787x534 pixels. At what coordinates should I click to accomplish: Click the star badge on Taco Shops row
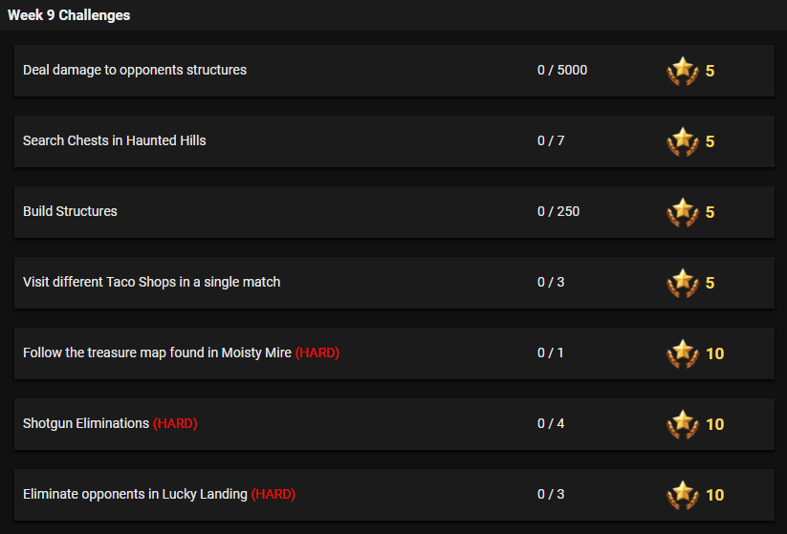coord(682,283)
